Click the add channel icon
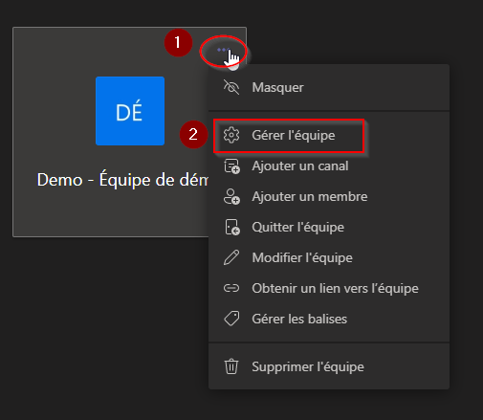The image size is (483, 420). coord(231,166)
